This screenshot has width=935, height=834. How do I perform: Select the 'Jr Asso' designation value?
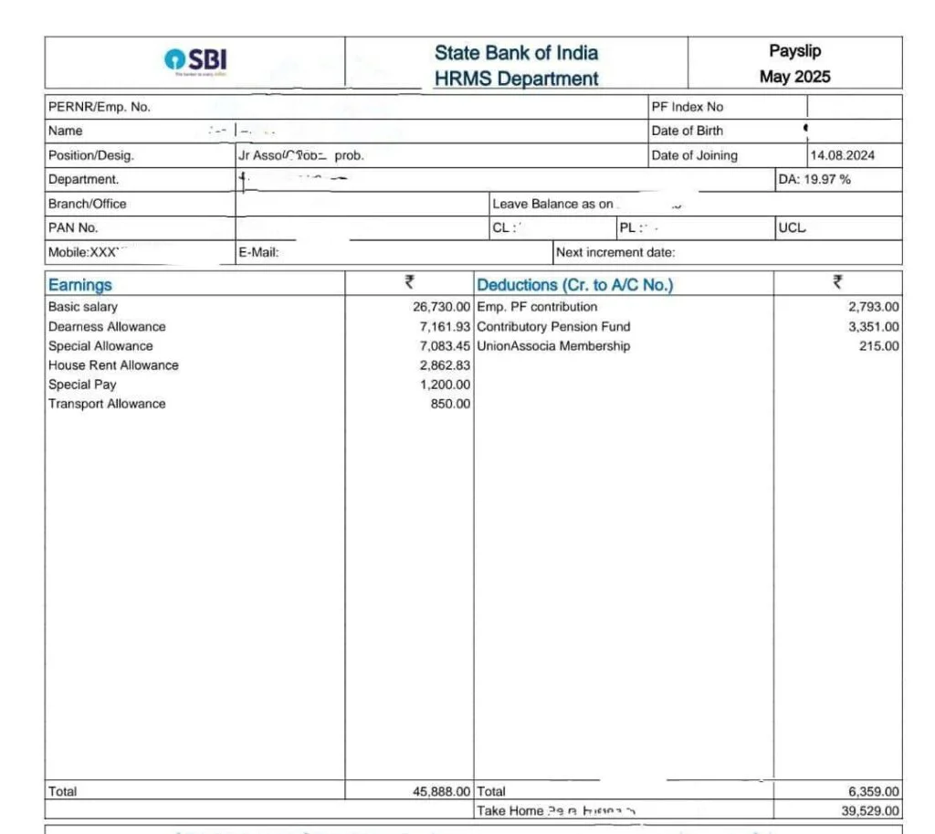[x=259, y=155]
